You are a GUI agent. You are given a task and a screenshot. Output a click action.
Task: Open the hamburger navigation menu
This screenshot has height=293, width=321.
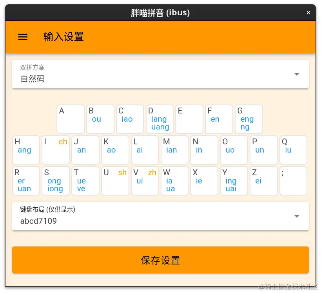click(22, 37)
